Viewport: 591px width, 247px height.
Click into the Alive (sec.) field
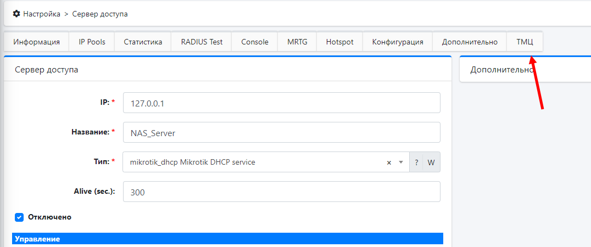click(x=281, y=192)
